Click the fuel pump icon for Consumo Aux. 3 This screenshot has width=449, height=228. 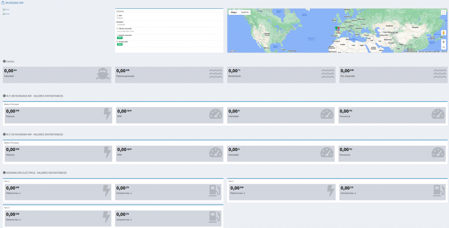click(215, 217)
